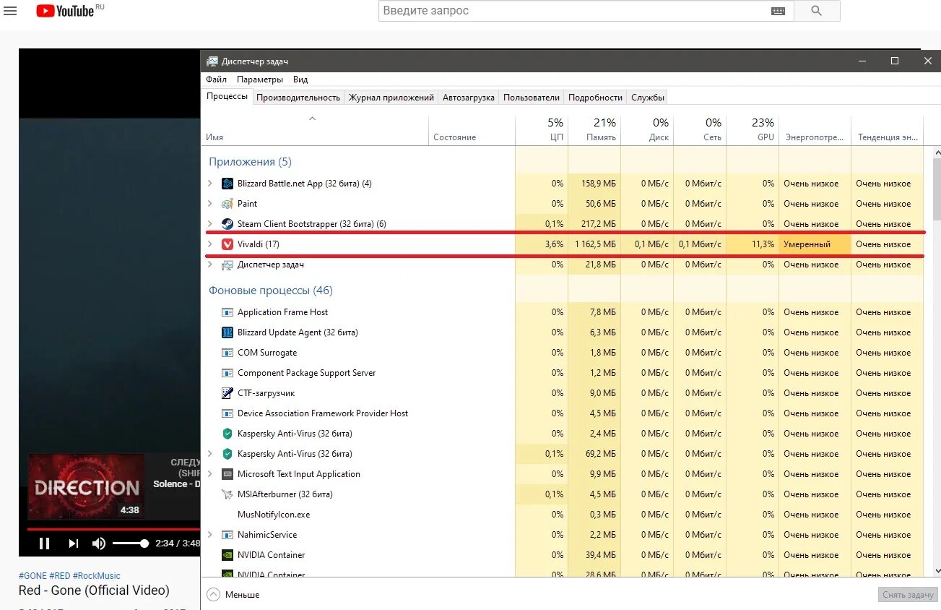This screenshot has height=610, width=941.
Task: Click the Application Frame Host icon
Action: click(227, 312)
